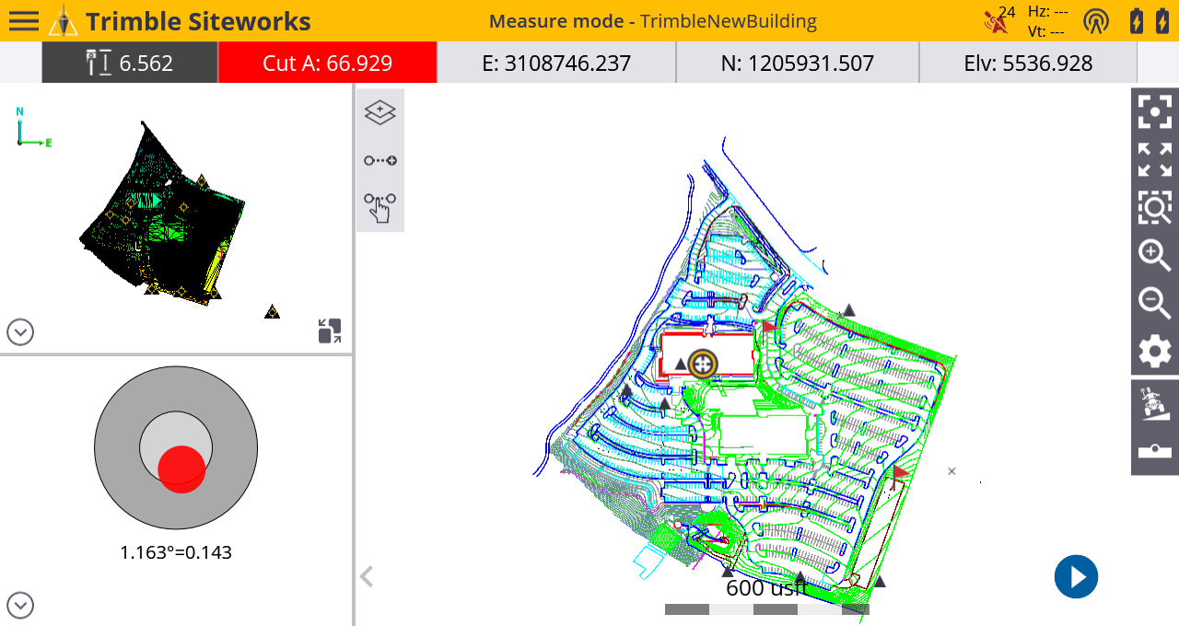This screenshot has height=626, width=1179.
Task: Expand the bubble level panel dropdown chevron
Action: [20, 605]
